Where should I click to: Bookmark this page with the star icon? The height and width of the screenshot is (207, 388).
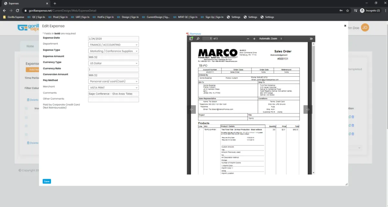pos(348,10)
